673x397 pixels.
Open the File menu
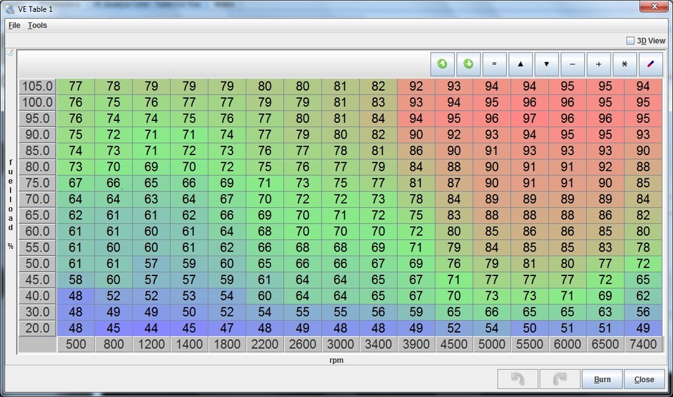point(14,26)
